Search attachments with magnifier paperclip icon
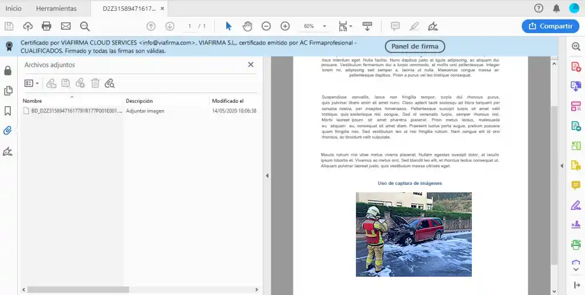 point(110,83)
